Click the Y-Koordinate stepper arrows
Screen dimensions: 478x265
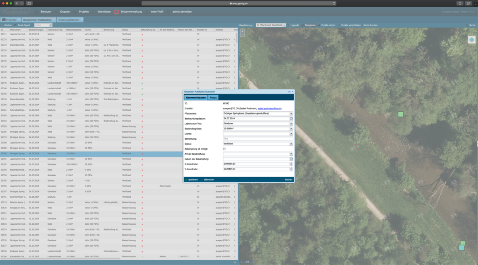(291, 169)
